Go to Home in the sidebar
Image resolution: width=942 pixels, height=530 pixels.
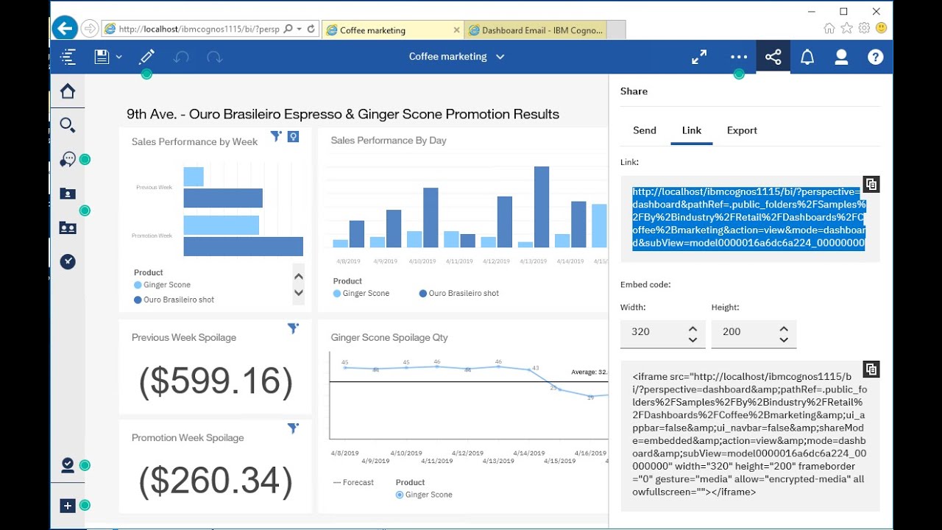[x=68, y=91]
